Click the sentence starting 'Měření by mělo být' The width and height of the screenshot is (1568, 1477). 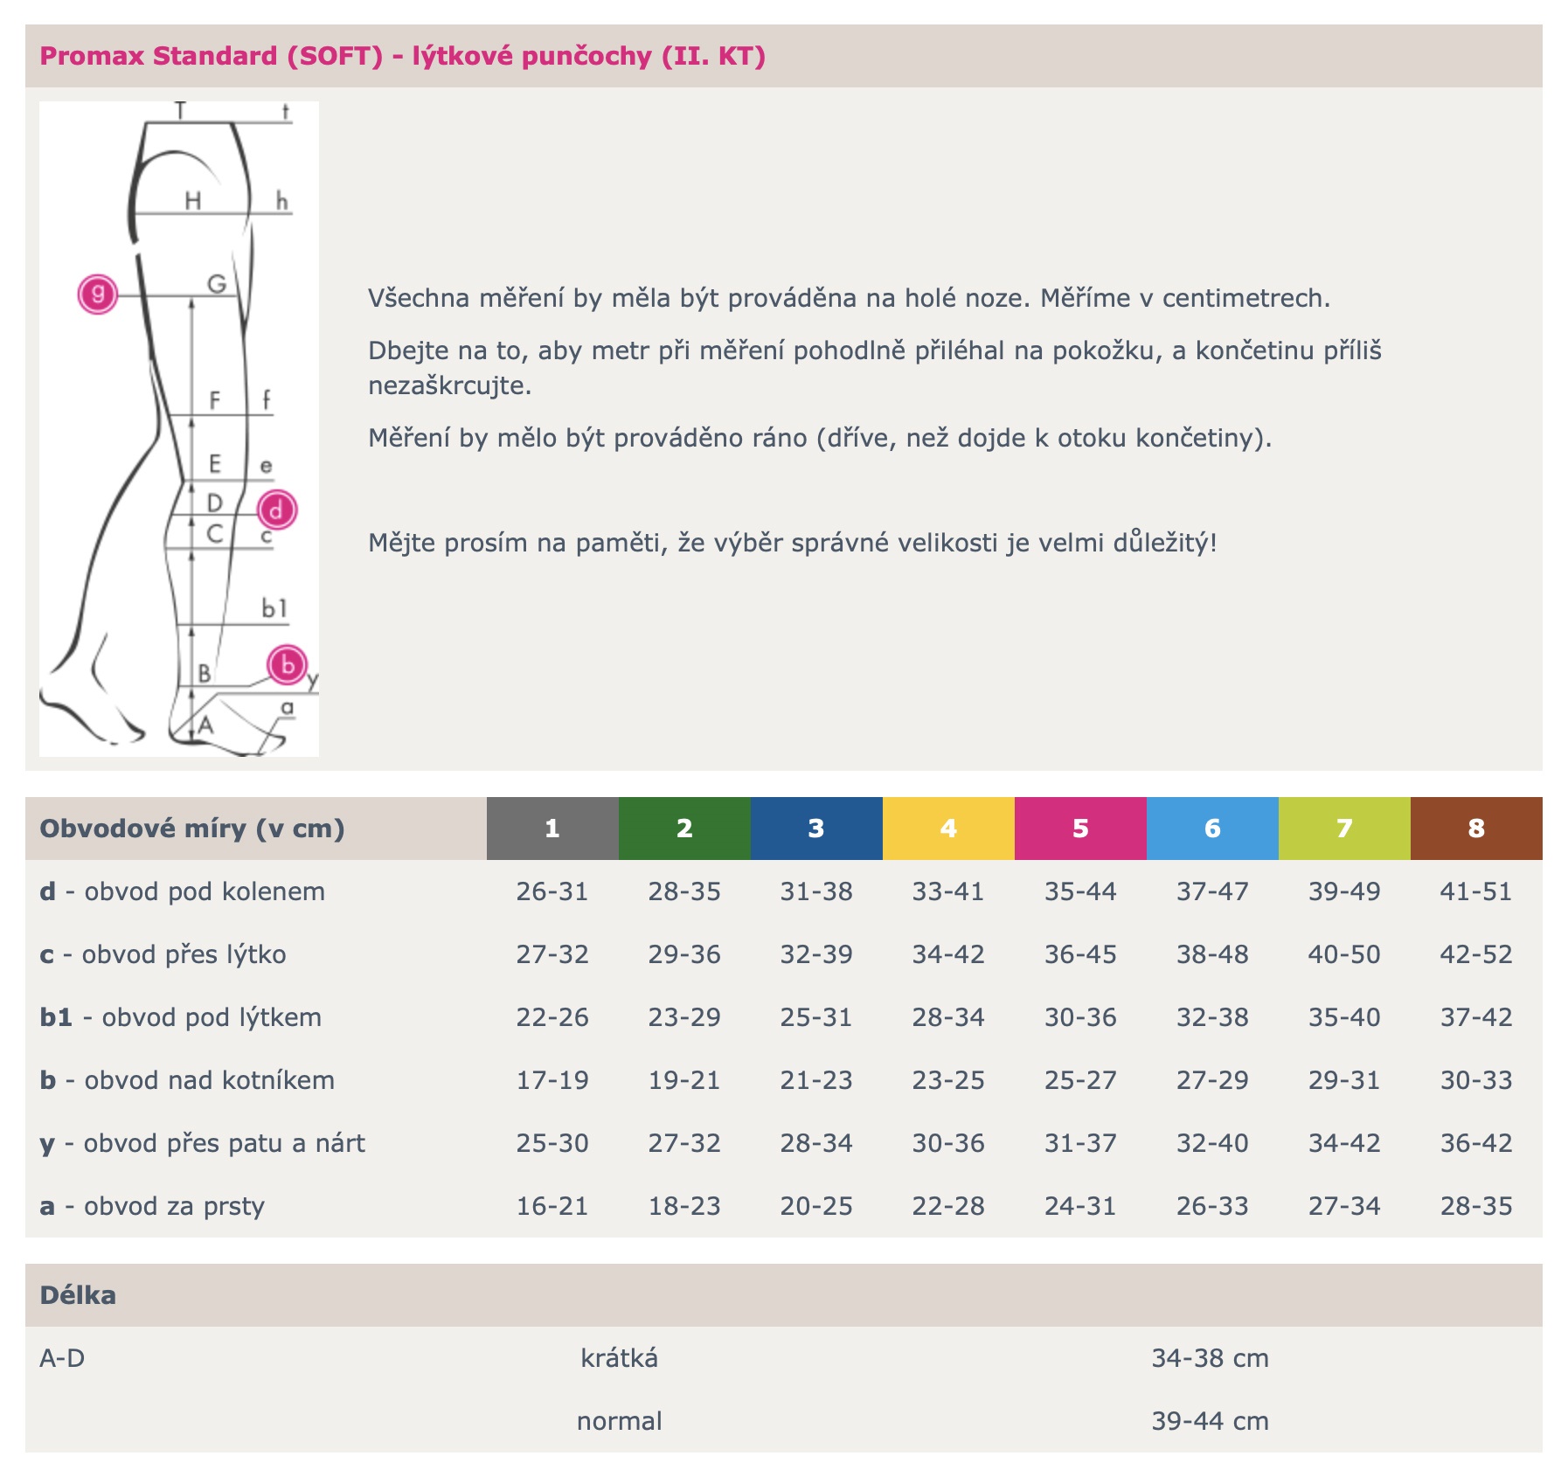coord(820,438)
